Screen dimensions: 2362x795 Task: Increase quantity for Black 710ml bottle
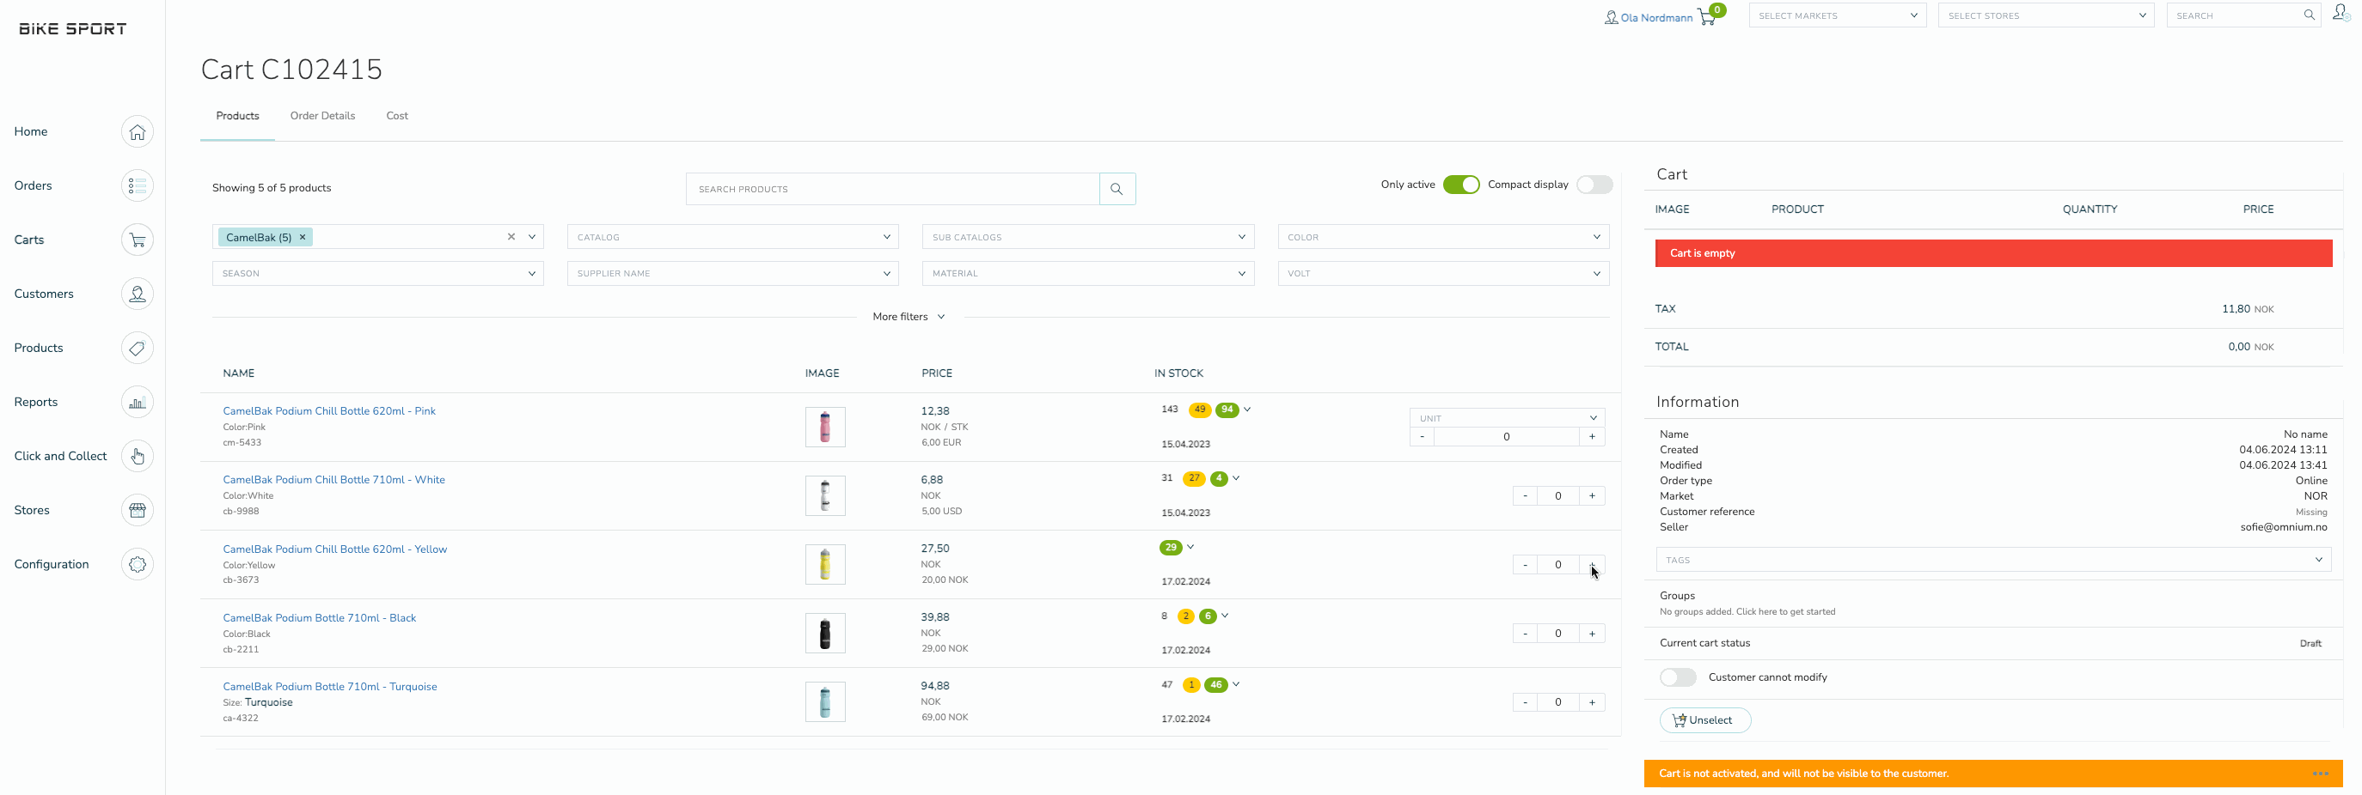click(x=1593, y=634)
